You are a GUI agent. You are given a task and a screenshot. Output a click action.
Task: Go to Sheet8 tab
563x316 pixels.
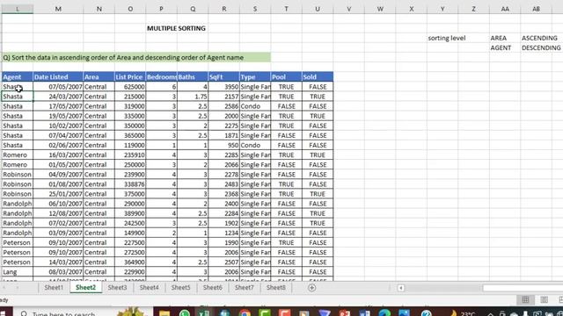click(x=275, y=287)
